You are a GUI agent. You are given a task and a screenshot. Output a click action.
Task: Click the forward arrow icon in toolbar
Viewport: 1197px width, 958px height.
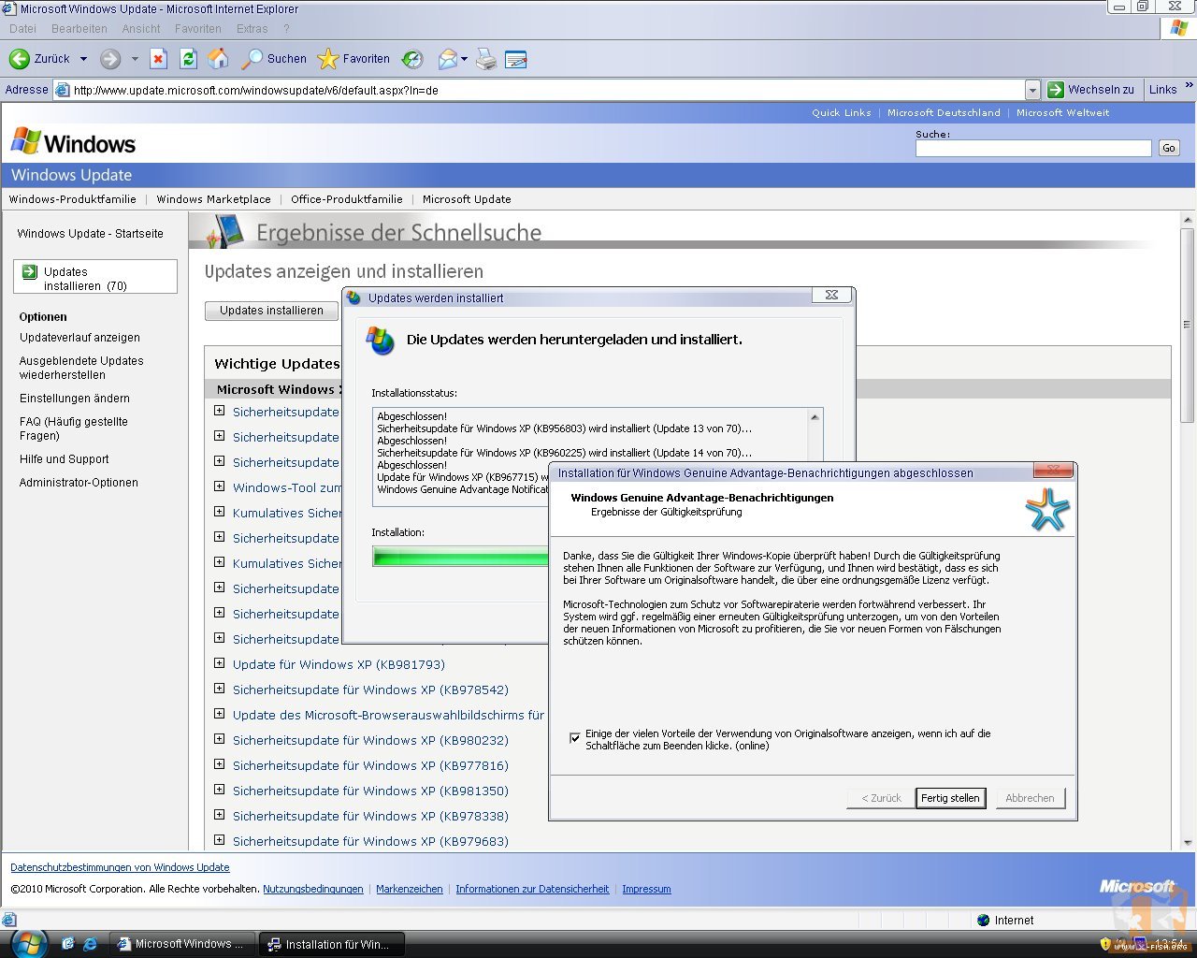110,59
